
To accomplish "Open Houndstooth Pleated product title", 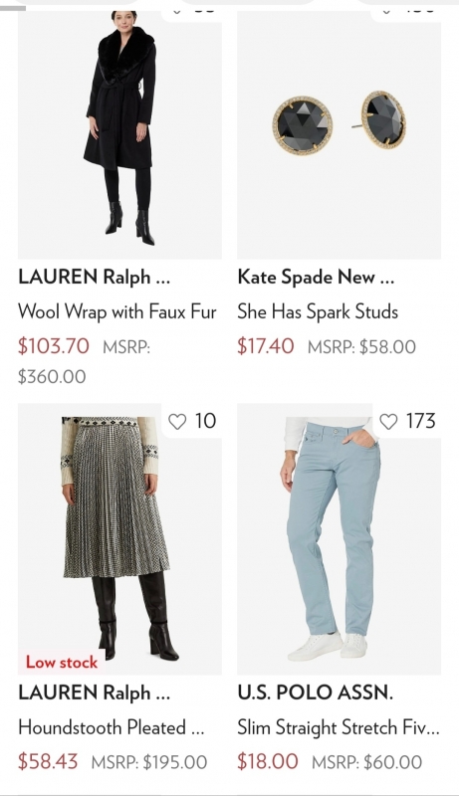I will (x=112, y=727).
